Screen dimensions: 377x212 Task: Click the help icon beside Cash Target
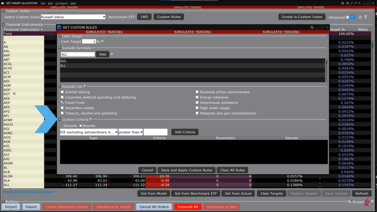click(x=102, y=42)
